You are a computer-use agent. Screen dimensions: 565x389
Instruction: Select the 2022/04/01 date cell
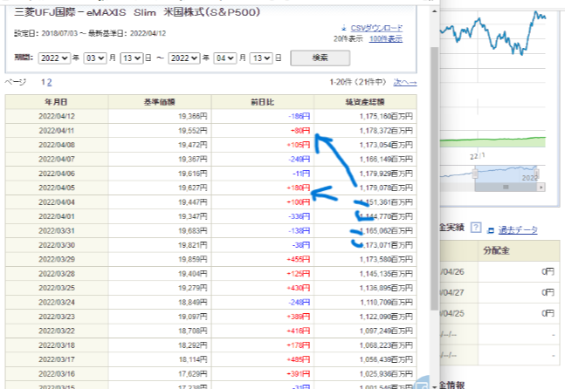tap(57, 216)
